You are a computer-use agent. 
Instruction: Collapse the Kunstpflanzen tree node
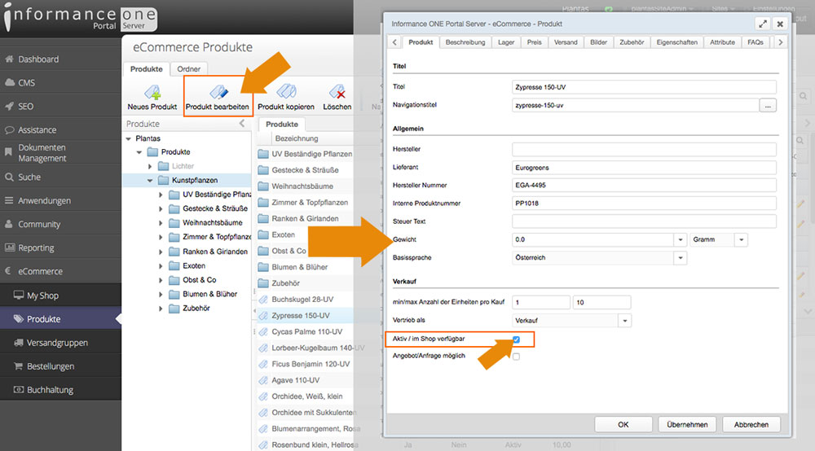pyautogui.click(x=150, y=181)
